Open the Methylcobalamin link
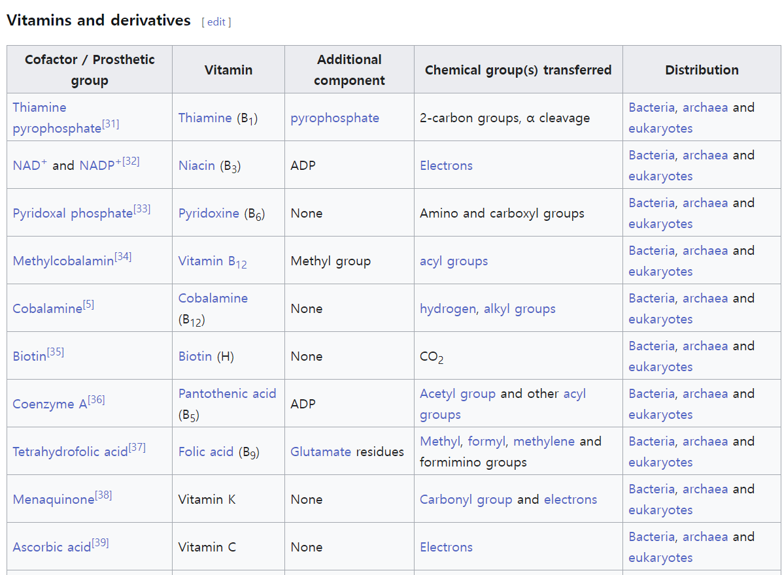 tap(63, 261)
